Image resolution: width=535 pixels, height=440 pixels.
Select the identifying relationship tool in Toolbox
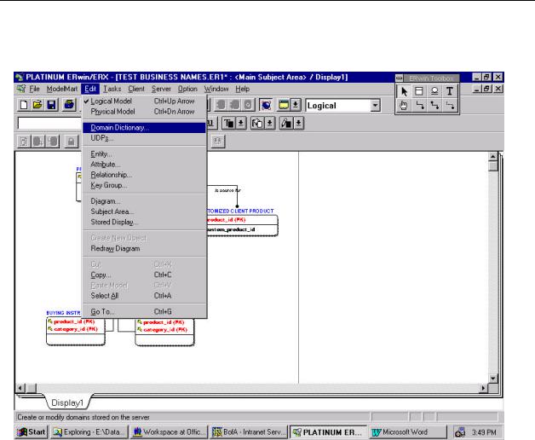point(419,106)
